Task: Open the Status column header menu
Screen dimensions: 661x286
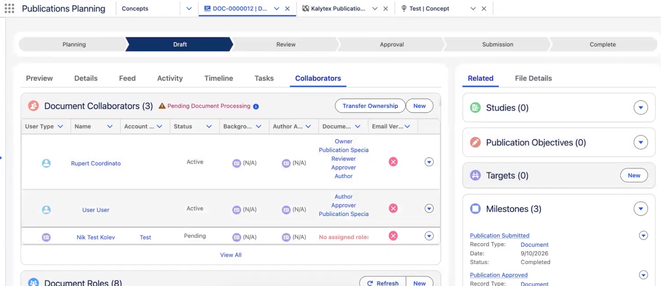Action: point(209,126)
